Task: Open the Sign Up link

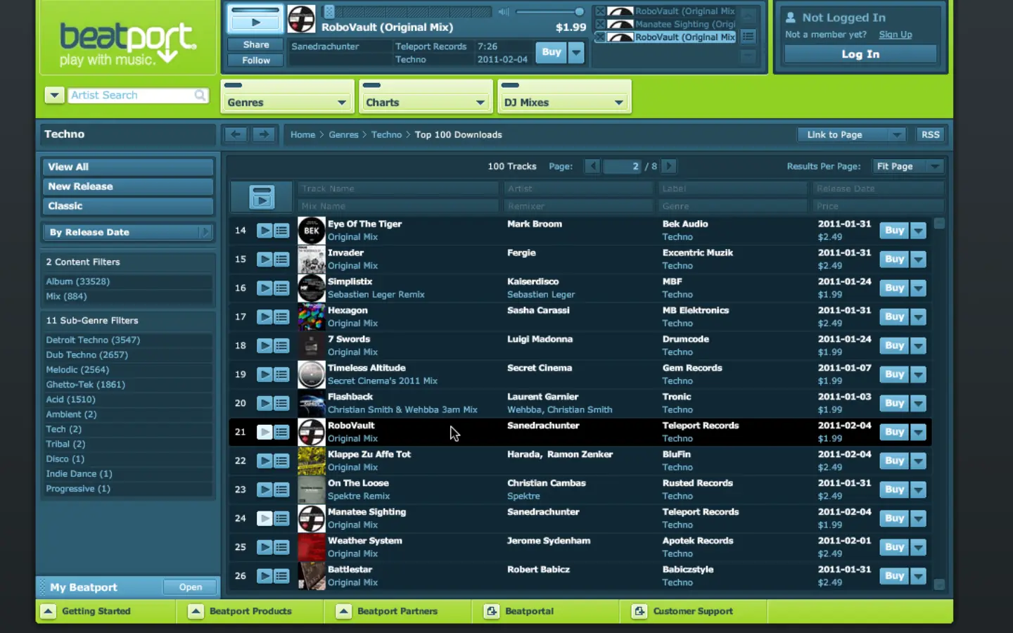Action: tap(895, 34)
